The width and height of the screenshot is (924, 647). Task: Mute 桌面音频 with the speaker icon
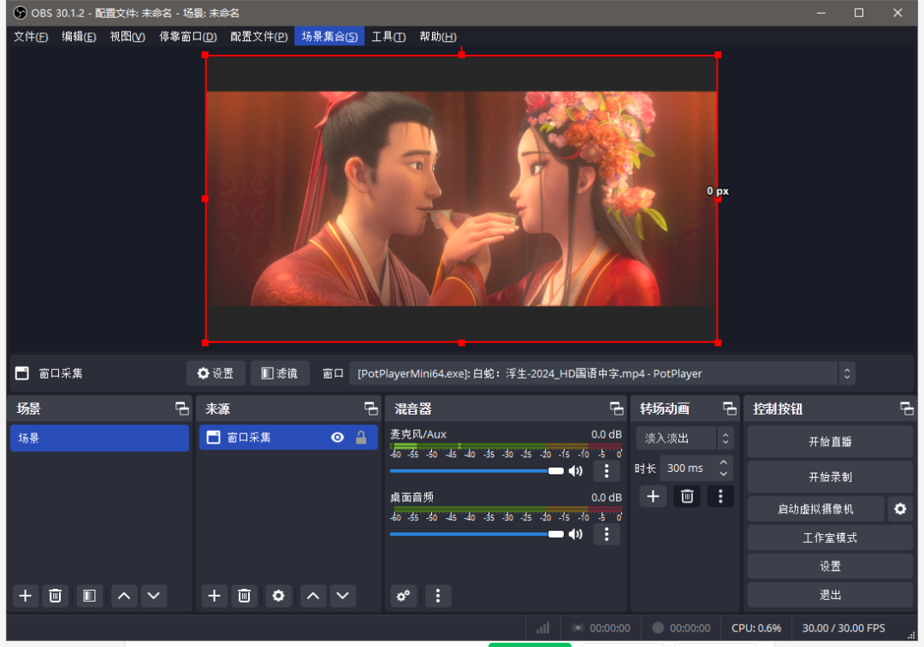pyautogui.click(x=576, y=533)
